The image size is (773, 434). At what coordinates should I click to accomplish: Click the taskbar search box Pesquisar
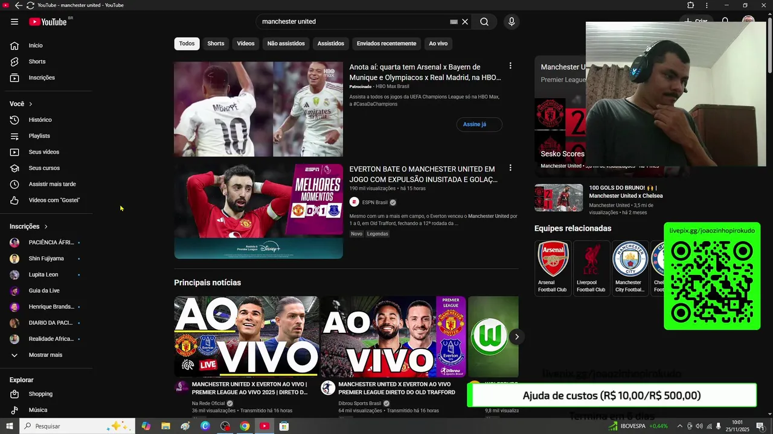click(x=77, y=426)
